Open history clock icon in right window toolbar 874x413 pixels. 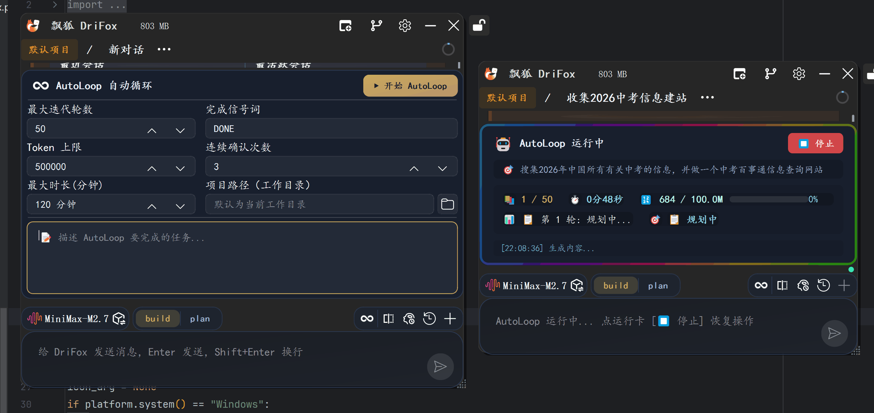click(x=823, y=285)
